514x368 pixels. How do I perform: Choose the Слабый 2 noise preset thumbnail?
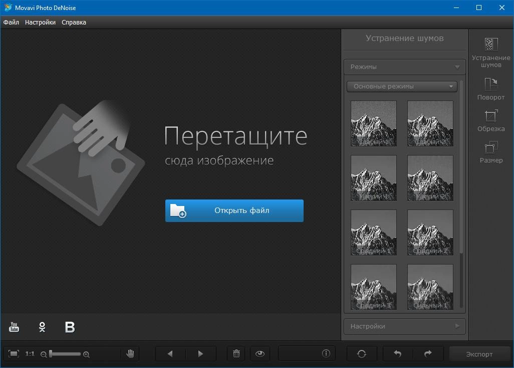point(430,123)
